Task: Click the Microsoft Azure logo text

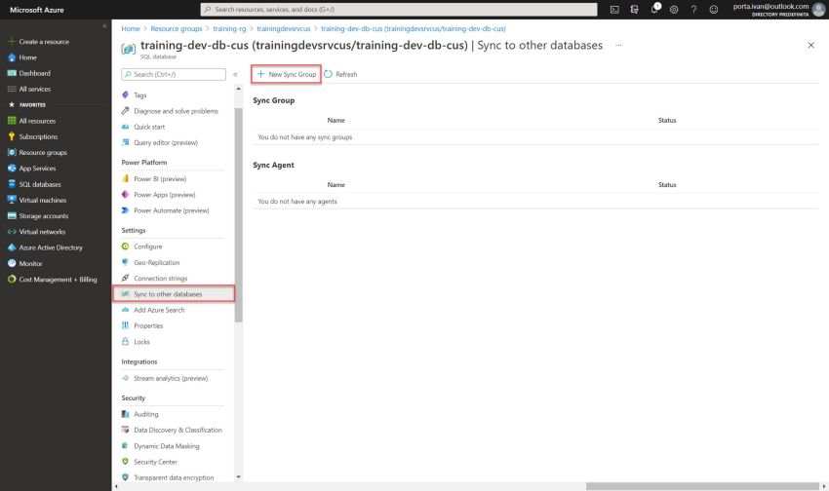Action: [x=36, y=10]
